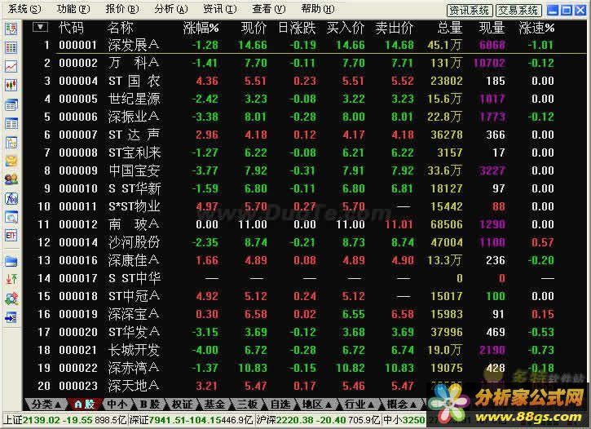Sort by the 现价 column header
The image size is (591, 429).
(x=254, y=28)
